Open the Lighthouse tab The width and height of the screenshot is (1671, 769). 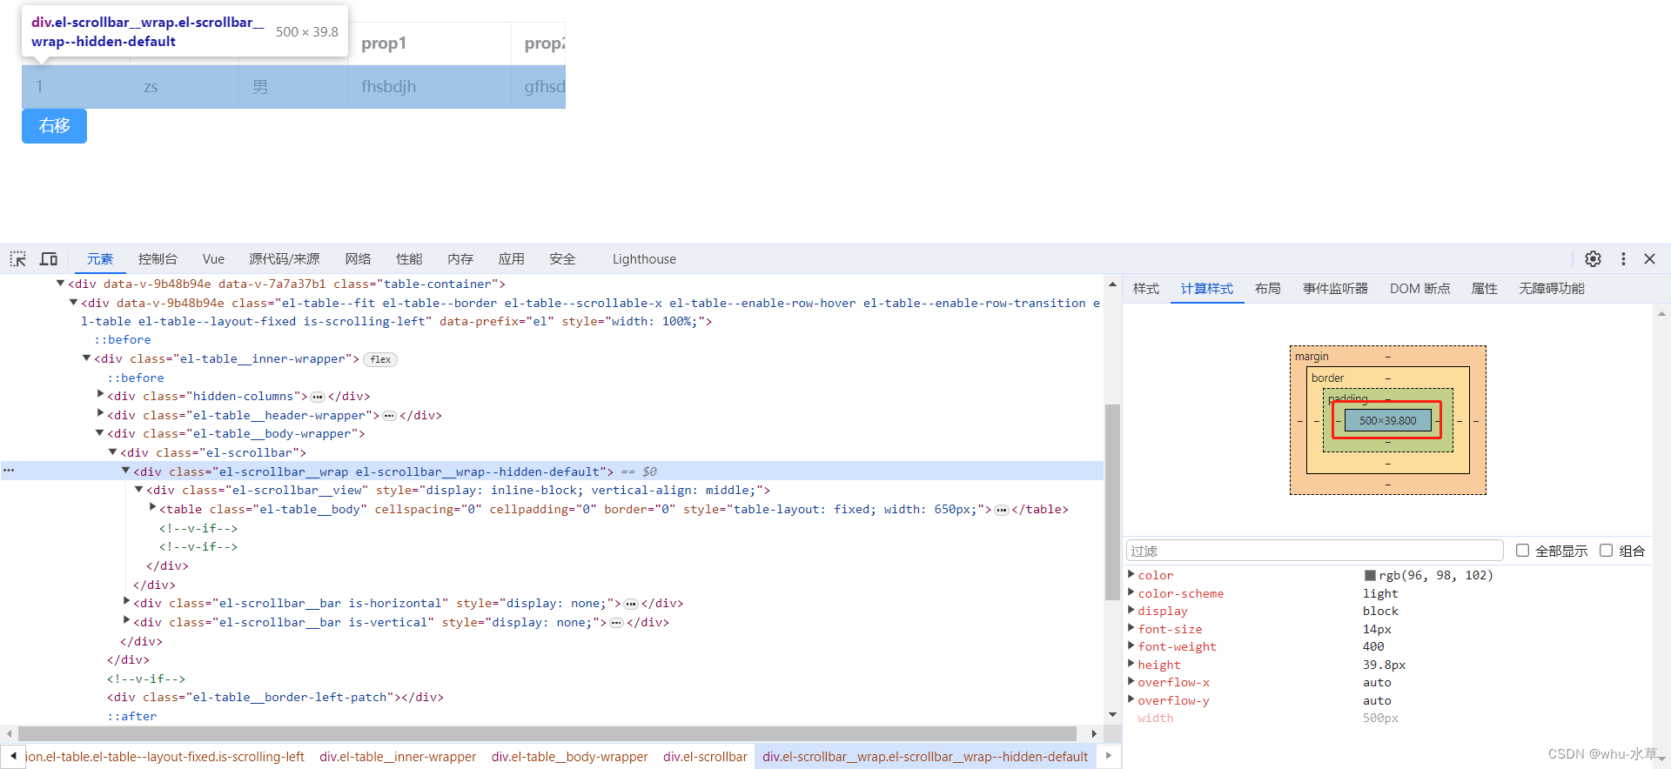coord(644,259)
